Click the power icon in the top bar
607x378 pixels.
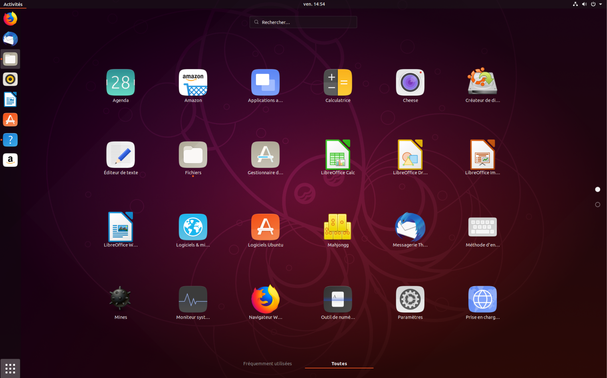coord(593,4)
